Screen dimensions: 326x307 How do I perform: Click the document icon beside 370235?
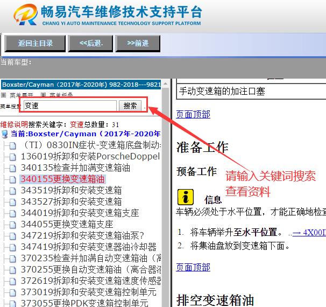click(x=13, y=259)
